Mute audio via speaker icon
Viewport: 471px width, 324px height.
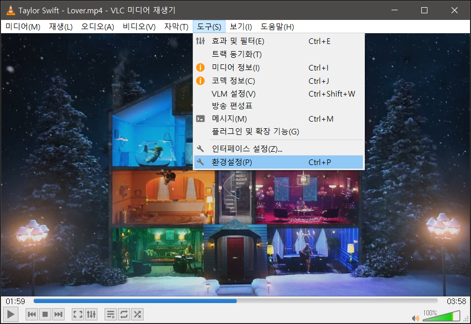[x=416, y=318]
